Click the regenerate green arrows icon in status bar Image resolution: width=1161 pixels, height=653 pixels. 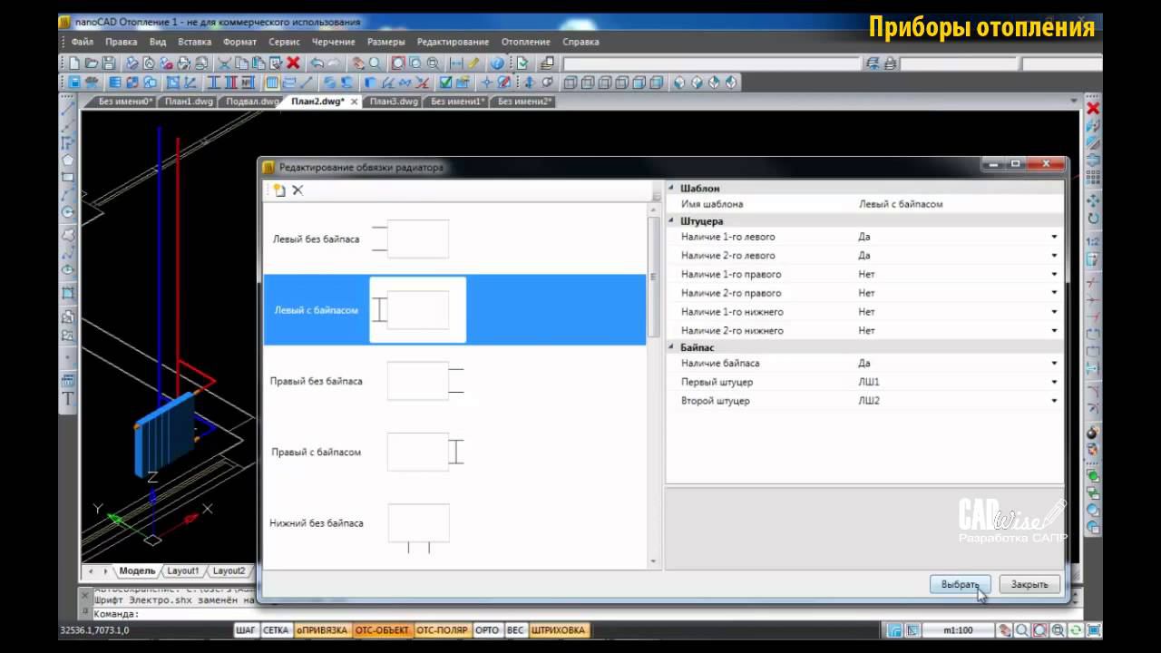pyautogui.click(x=1076, y=630)
